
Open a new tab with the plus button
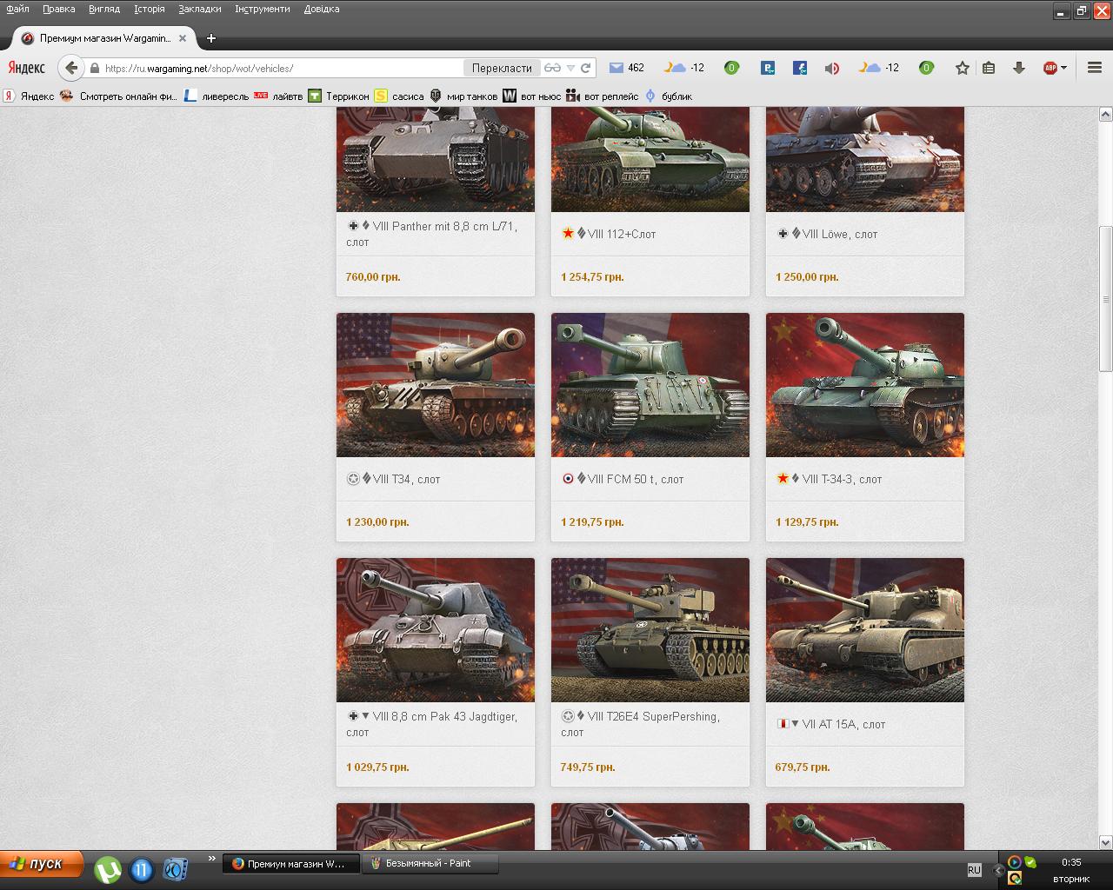coord(210,38)
